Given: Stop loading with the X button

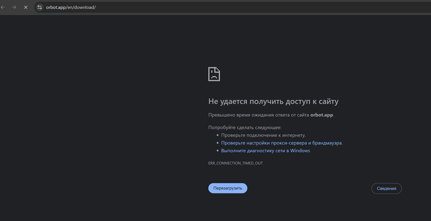Looking at the screenshot, I should tap(26, 7).
